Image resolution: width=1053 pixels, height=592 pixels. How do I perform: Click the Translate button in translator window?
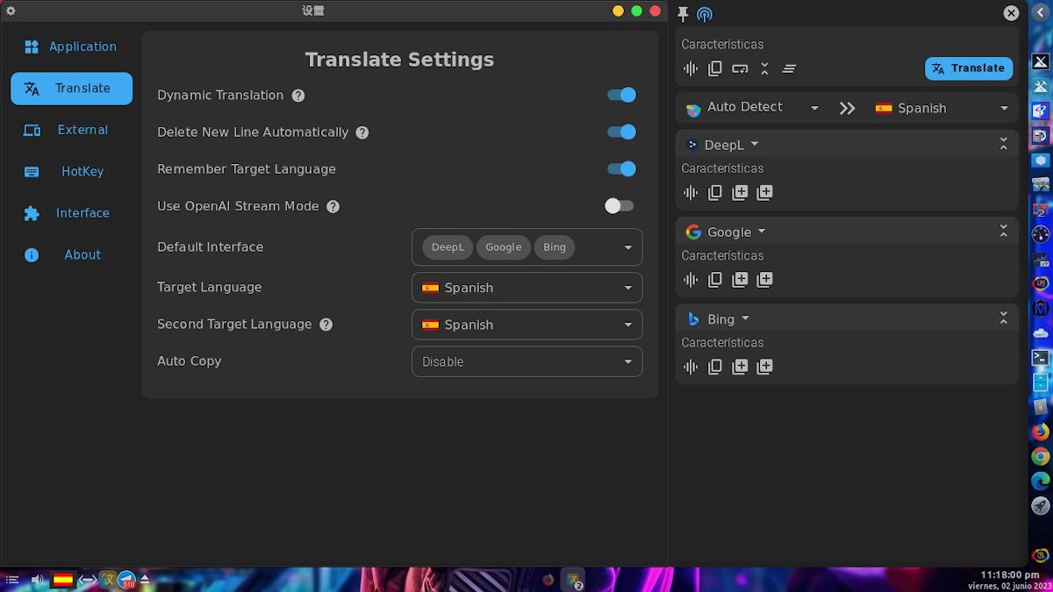click(969, 68)
